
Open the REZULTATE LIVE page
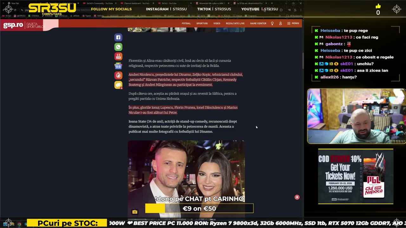pyautogui.click(x=235, y=23)
